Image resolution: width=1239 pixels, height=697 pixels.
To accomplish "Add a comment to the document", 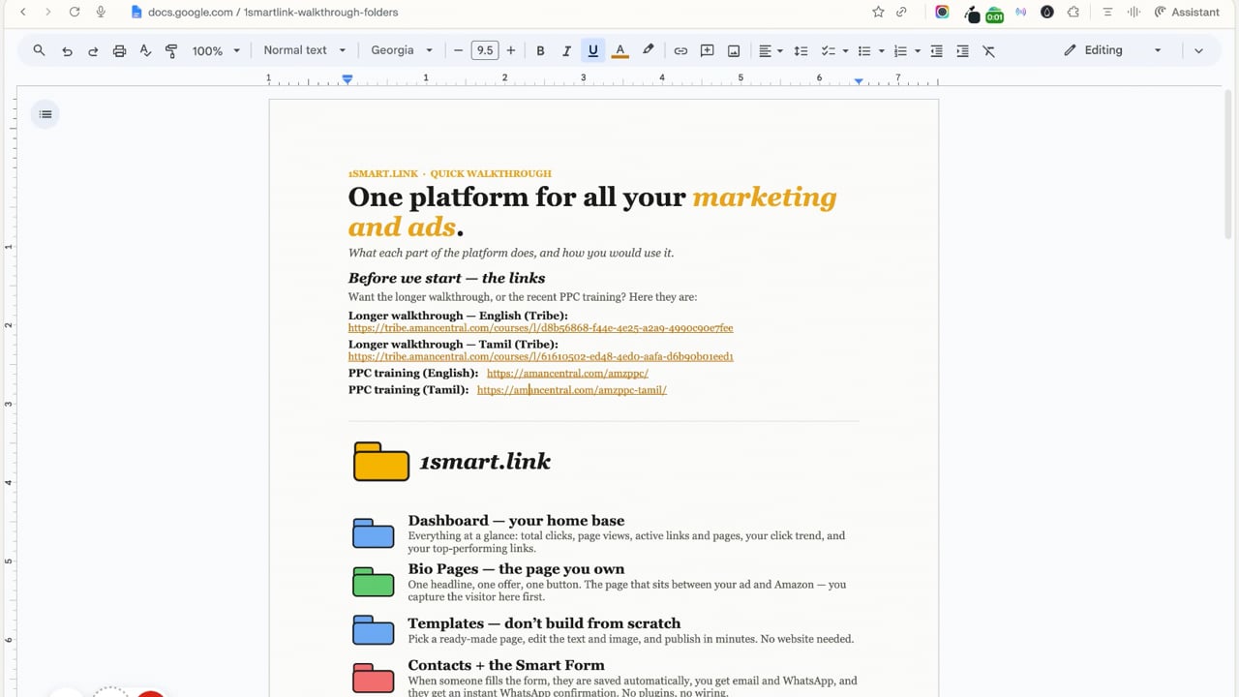I will tap(708, 50).
